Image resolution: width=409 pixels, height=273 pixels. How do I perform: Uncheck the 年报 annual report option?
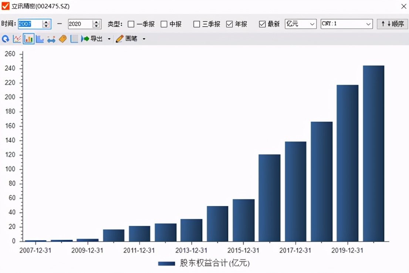tap(230, 24)
